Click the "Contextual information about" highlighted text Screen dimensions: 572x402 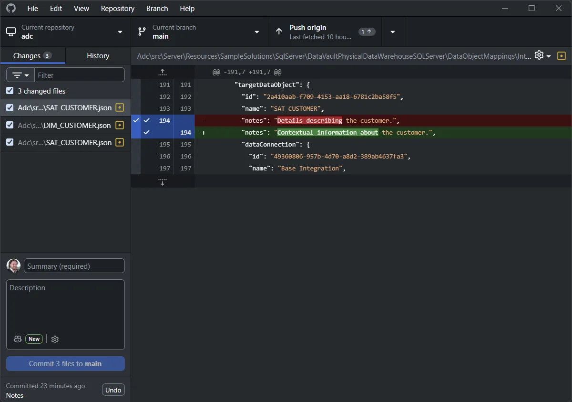[x=327, y=132]
